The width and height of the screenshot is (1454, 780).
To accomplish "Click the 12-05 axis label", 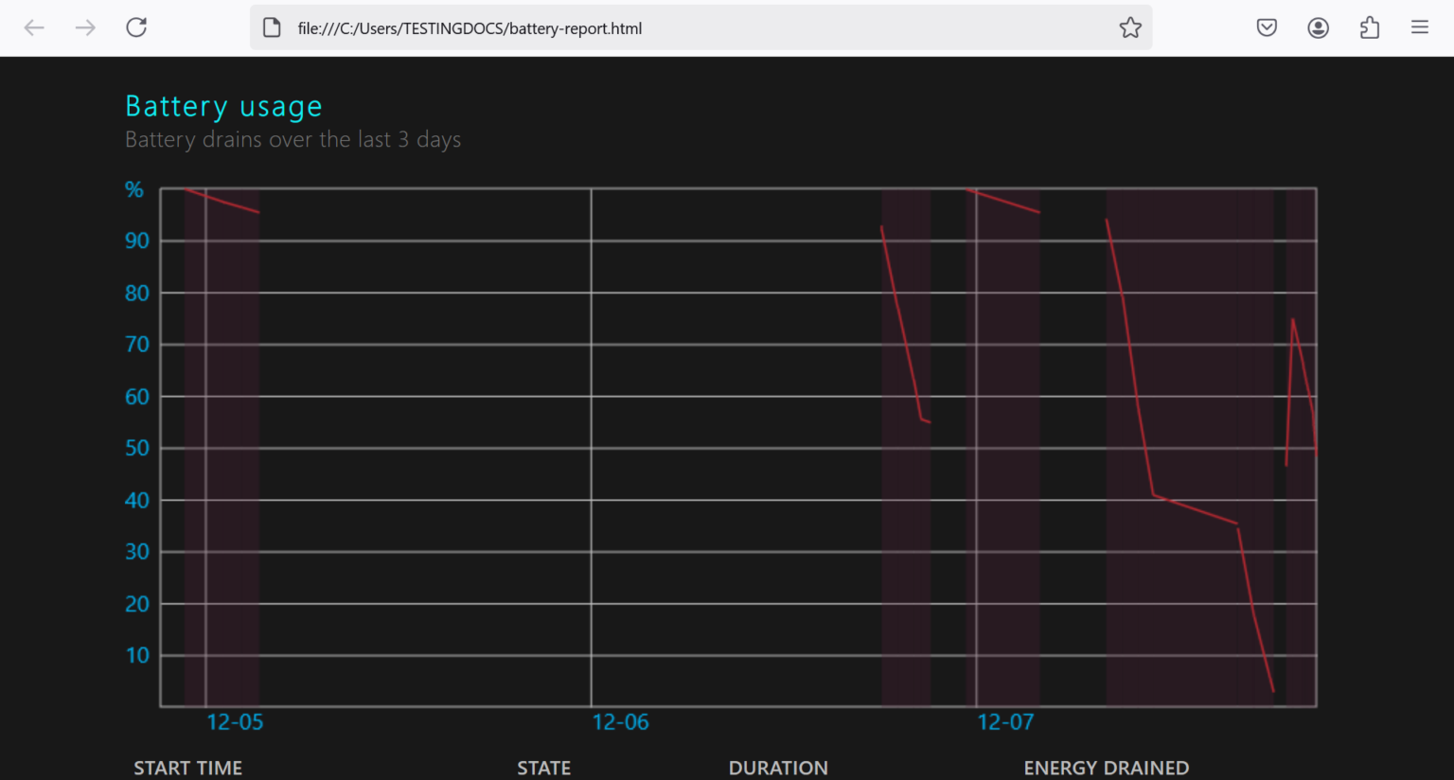I will pos(234,721).
